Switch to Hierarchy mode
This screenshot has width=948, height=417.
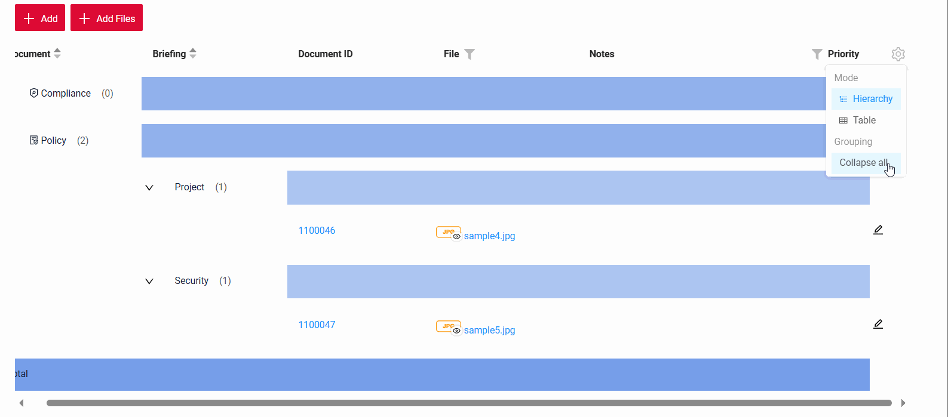(x=866, y=99)
